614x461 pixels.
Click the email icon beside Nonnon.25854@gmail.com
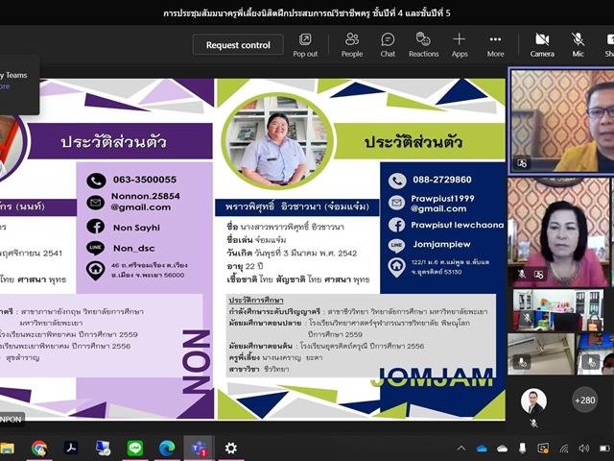pos(96,203)
